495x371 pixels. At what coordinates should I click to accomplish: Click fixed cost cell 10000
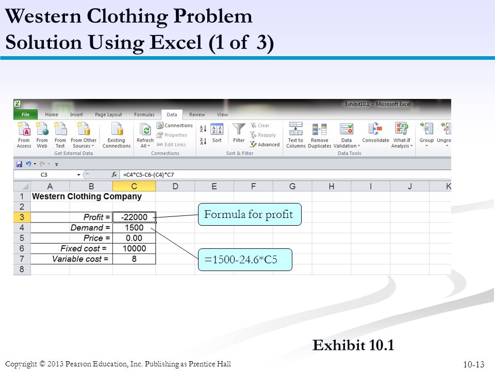134,248
